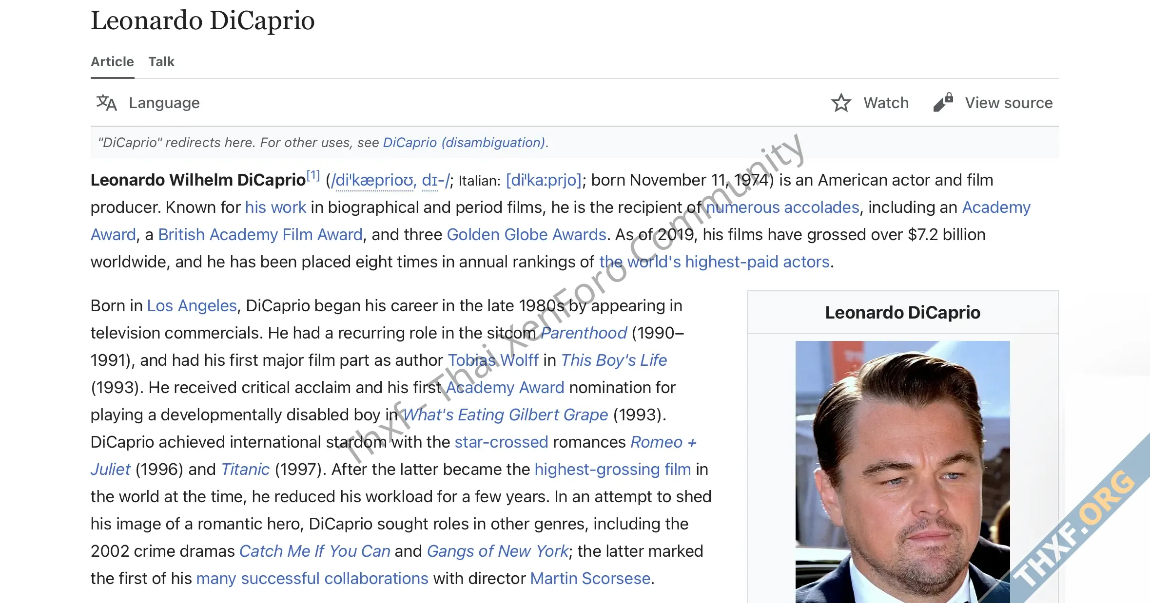Open Gangs of New York link

pyautogui.click(x=498, y=551)
